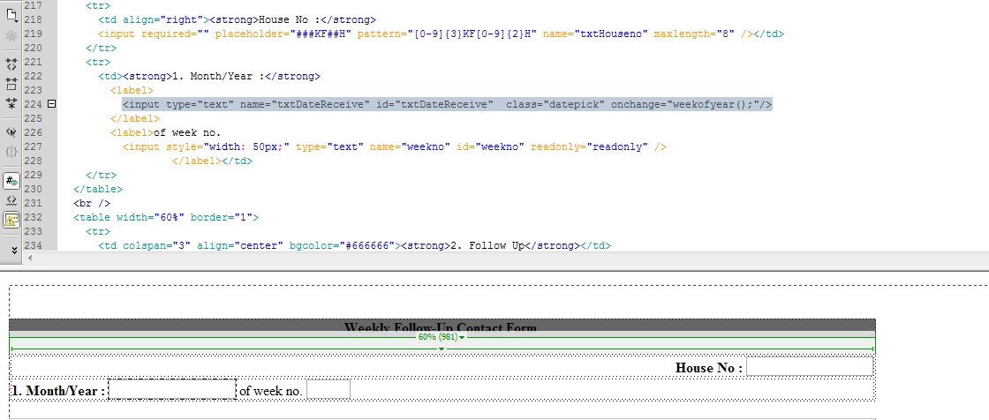Click the Collapse Selection icon
Image resolution: width=989 pixels, height=420 pixels.
(11, 84)
